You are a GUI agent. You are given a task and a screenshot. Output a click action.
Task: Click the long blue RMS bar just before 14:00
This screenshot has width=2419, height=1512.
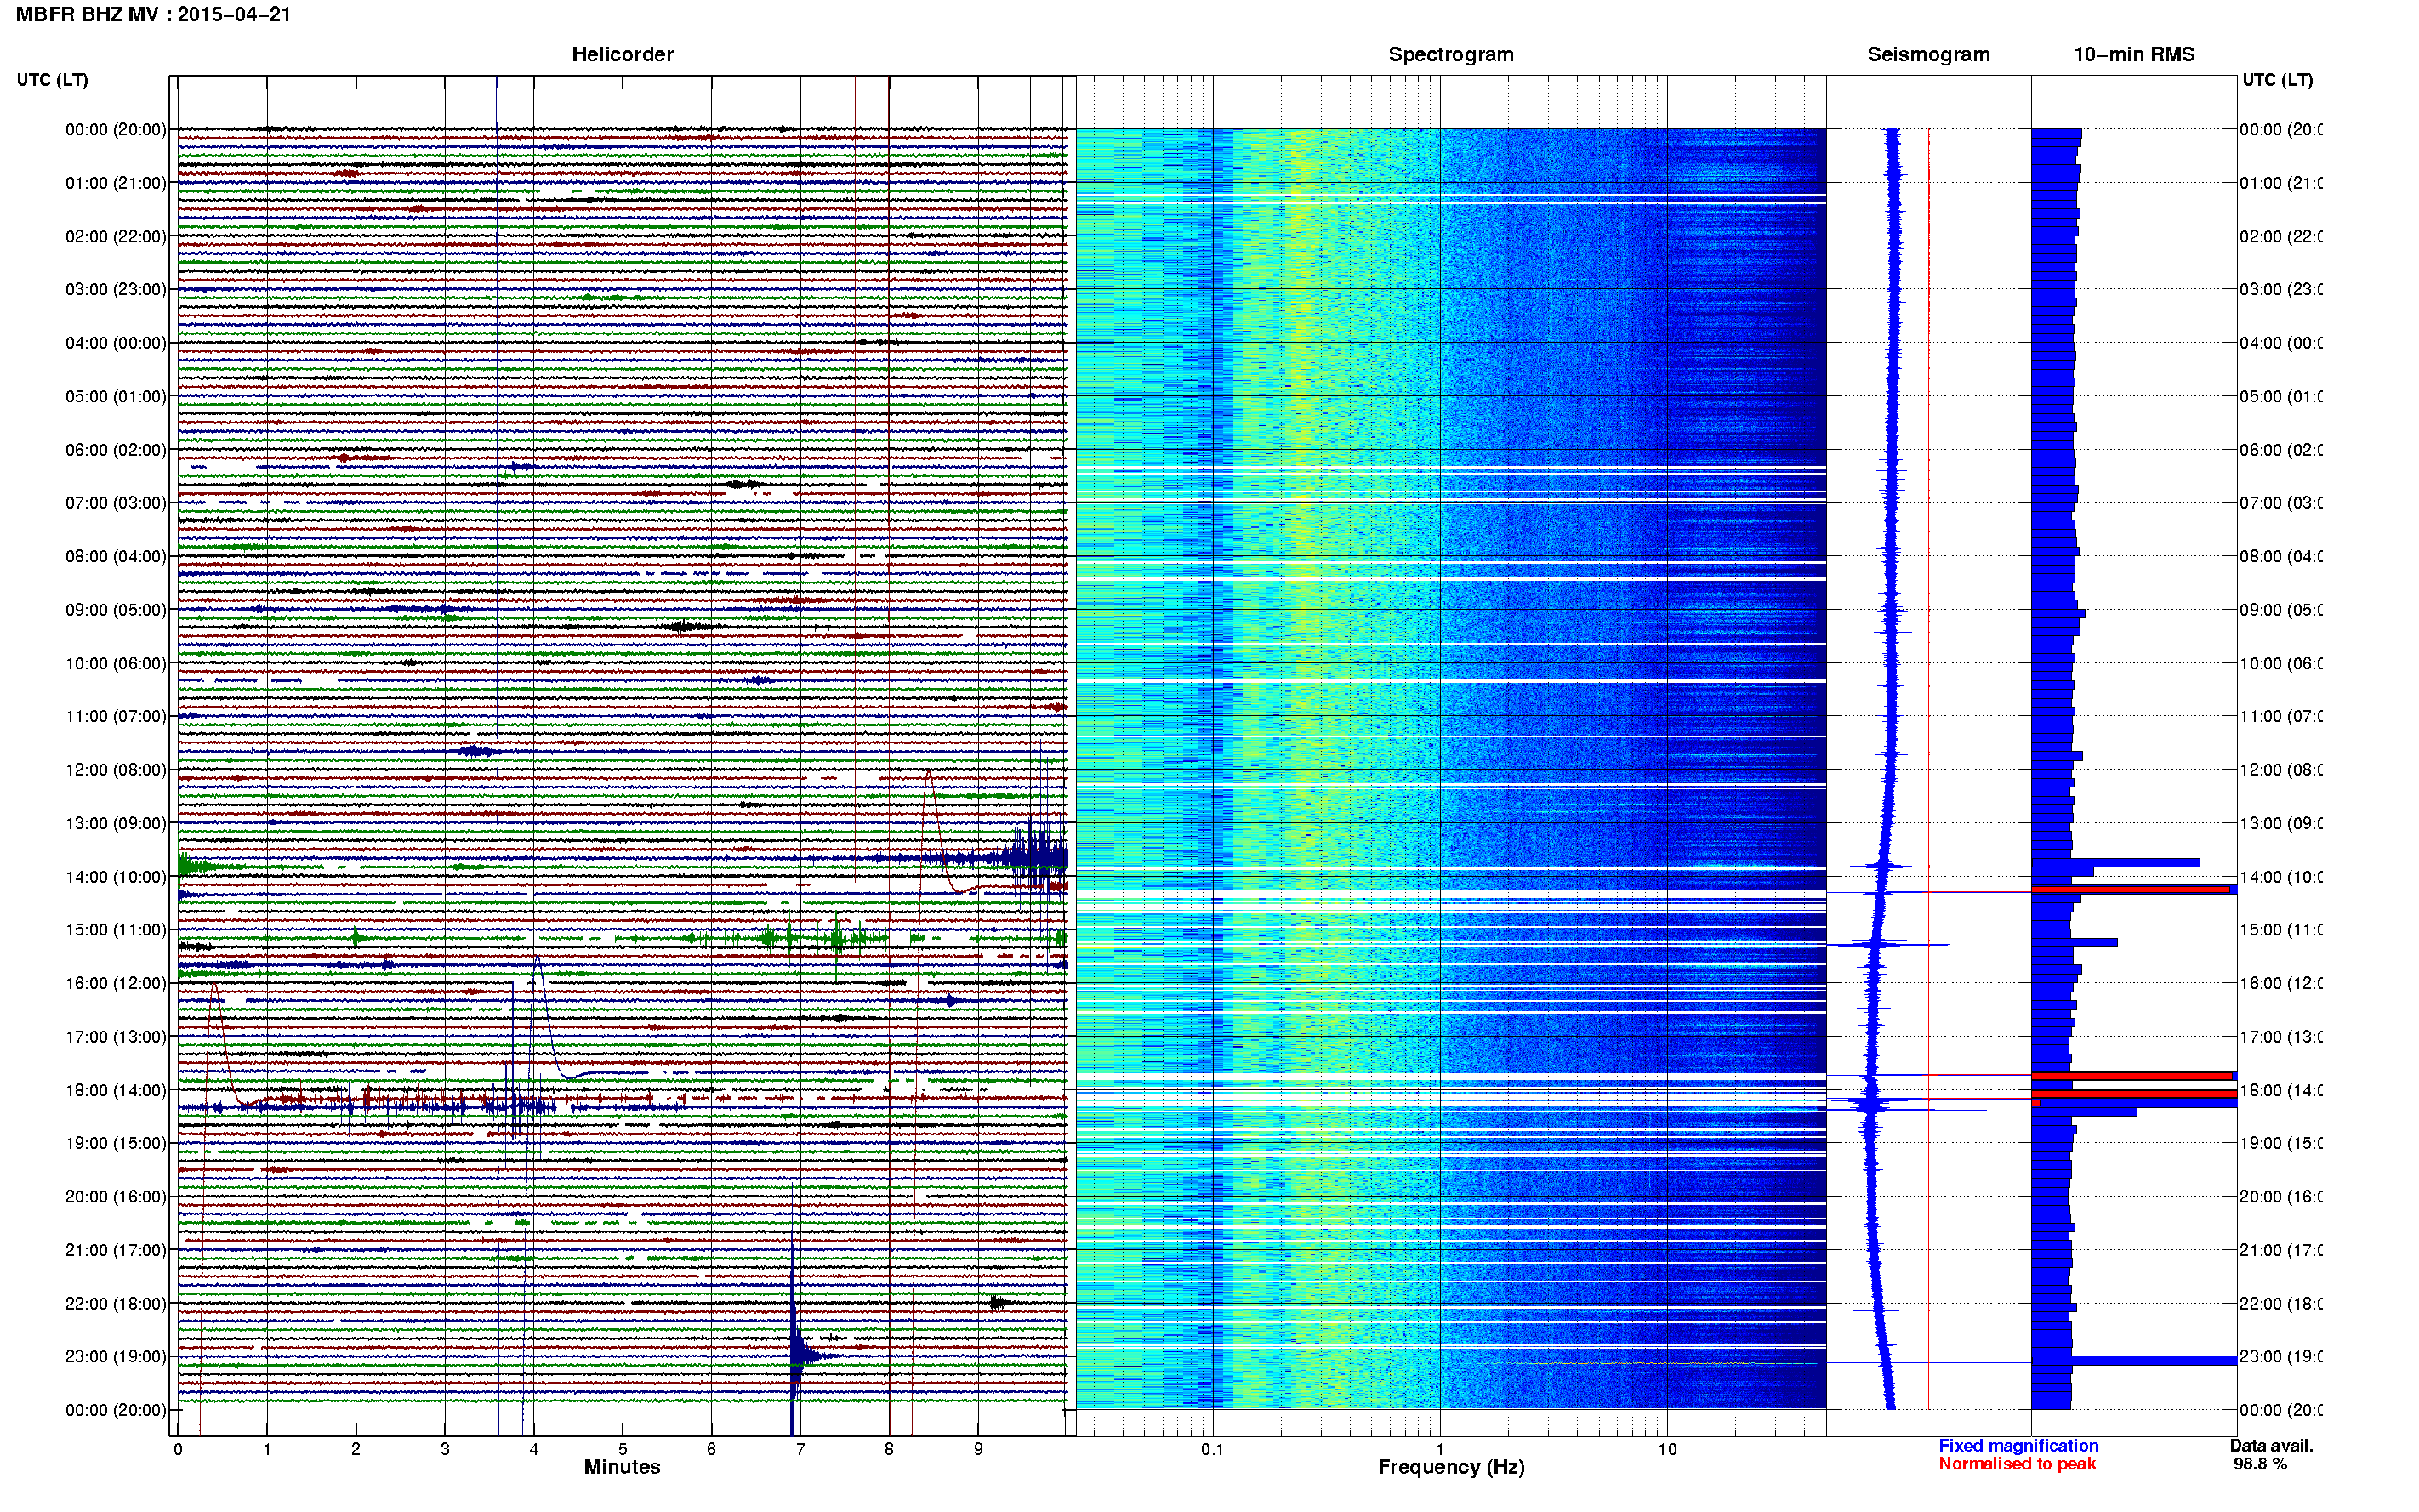(2115, 862)
